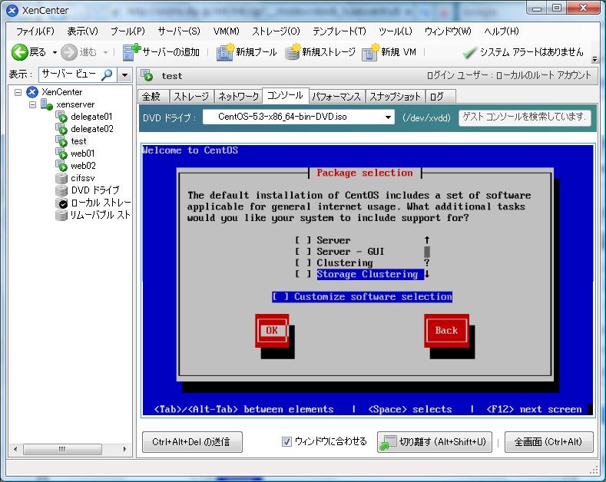Screen dimensions: 606x482
Task: Open the File (ファイル) menu
Action: [x=35, y=31]
